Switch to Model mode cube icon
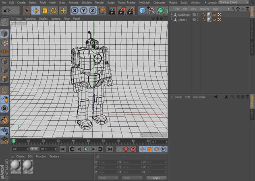Image resolution: width=255 pixels, height=181 pixels. click(4, 34)
